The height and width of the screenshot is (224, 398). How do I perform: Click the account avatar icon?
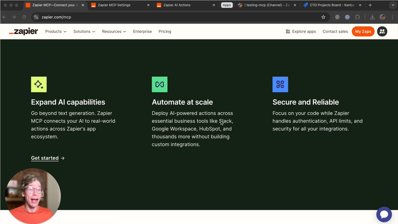382,31
